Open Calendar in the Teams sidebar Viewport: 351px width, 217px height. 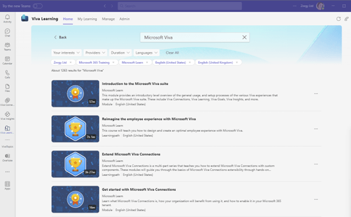point(8,60)
